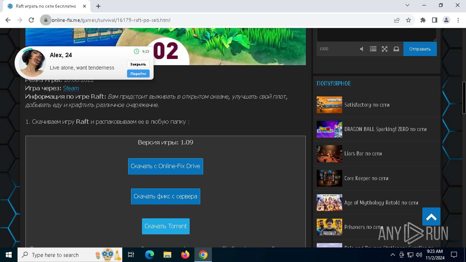This screenshot has width=466, height=262.
Task: Open the Core Keeper thumbnail
Action: point(329,178)
